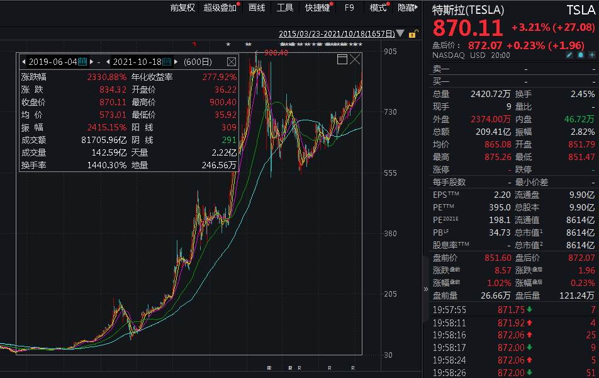This screenshot has width=599, height=378.
Task: Click the 内盘 value 46.72万
Action: point(579,119)
